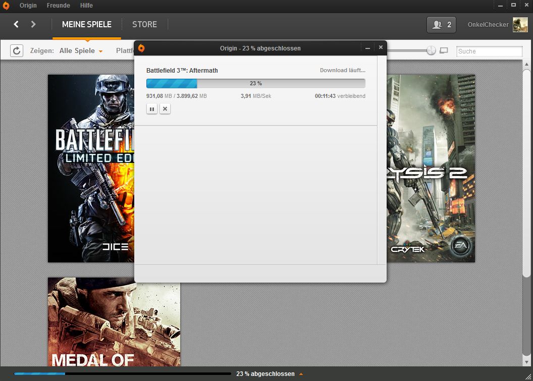Open the Crysis 2 game cover
The height and width of the screenshot is (381, 533).
431,169
